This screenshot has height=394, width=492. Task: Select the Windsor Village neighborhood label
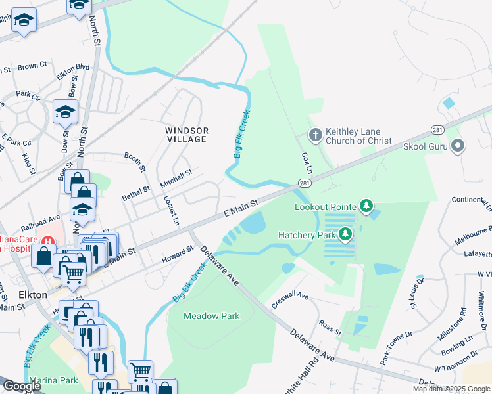coord(187,135)
